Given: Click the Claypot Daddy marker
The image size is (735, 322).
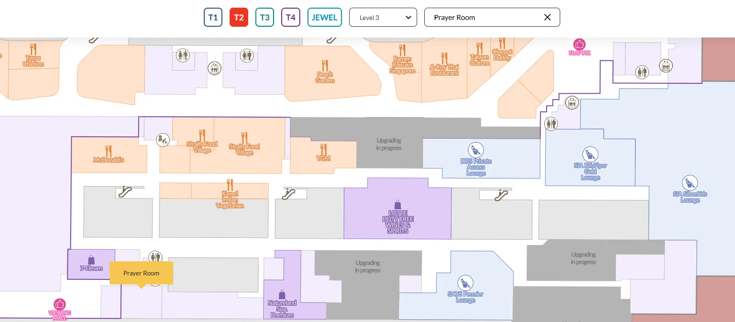Looking at the screenshot, I should pyautogui.click(x=502, y=50).
